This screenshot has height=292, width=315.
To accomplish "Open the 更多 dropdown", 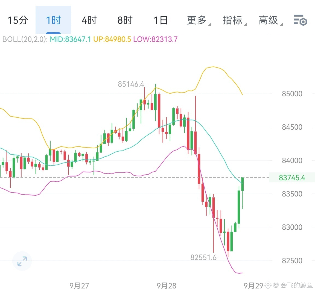I will (x=199, y=20).
